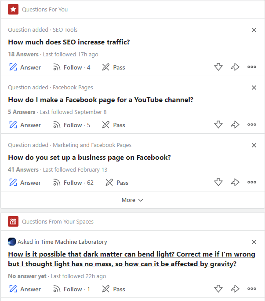Pass on the SEO traffic question
The image size is (265, 301).
[113, 67]
